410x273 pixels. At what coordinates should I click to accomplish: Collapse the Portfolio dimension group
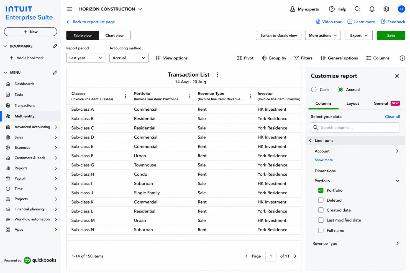tap(397, 181)
